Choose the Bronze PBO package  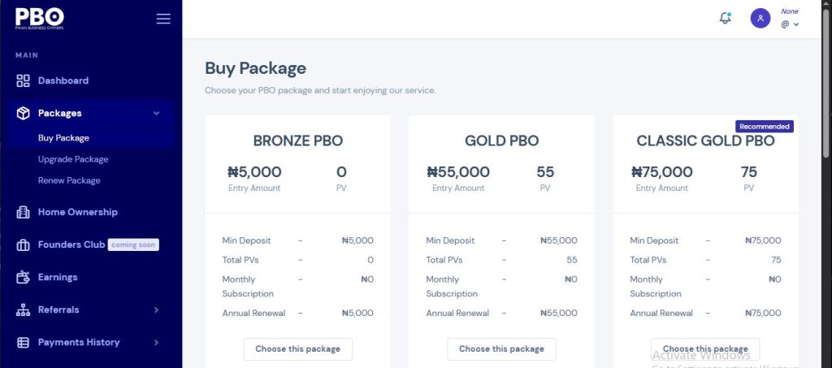297,349
